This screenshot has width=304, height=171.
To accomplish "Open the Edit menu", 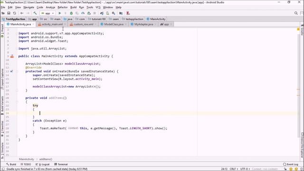I will pyautogui.click(x=10, y=8).
